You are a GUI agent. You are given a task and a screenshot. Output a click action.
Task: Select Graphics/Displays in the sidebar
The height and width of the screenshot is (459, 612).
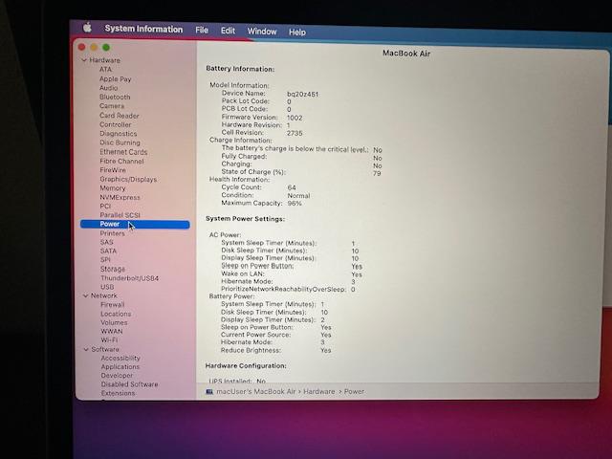(x=128, y=179)
